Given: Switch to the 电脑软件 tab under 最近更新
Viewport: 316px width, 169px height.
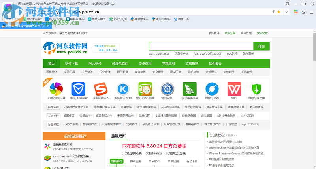Looking at the screenshot, I should coord(117,161).
